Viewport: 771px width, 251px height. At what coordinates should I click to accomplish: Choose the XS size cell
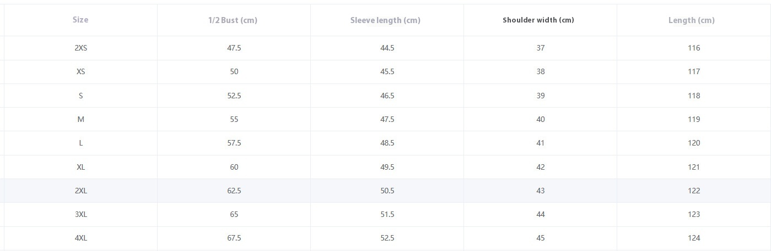[81, 71]
